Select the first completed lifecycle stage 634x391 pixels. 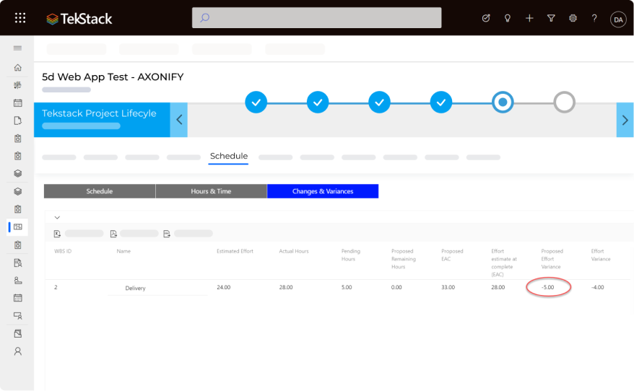click(256, 102)
